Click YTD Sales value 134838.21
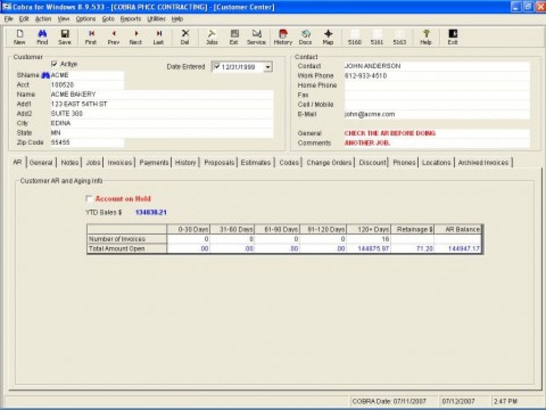Viewport: 546px width, 410px height. tap(151, 212)
